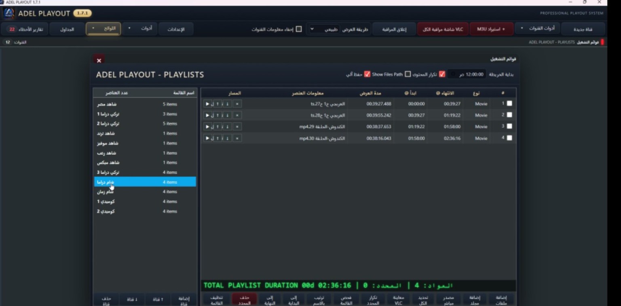Open تقارير الأخطاء error reports
Viewport: 621px width, 306px height.
(25, 29)
